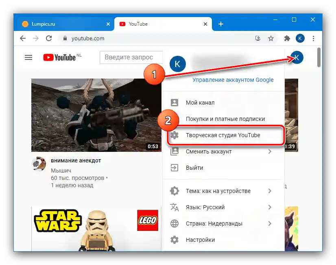Image resolution: width=336 pixels, height=265 pixels.
Task: Click the youtube.com address bar
Action: [157, 38]
